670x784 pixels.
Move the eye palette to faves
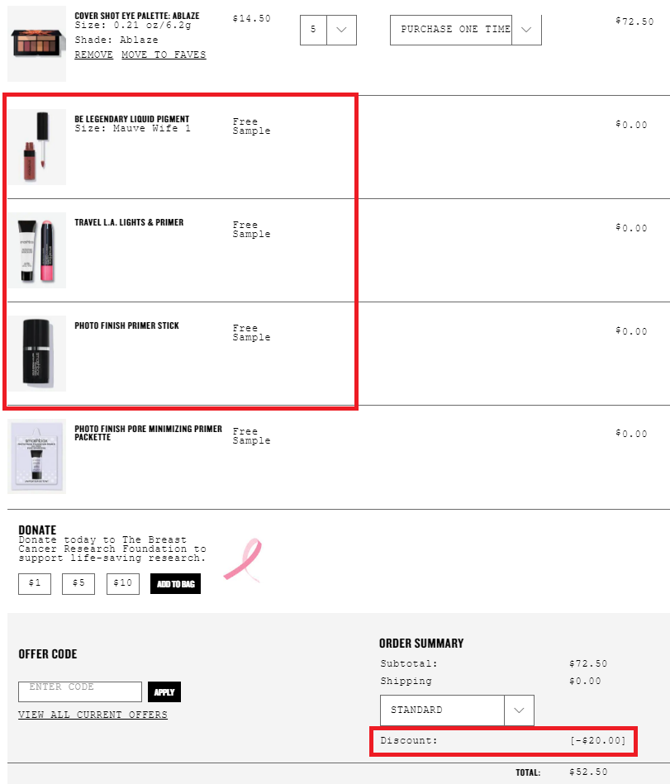(x=164, y=55)
